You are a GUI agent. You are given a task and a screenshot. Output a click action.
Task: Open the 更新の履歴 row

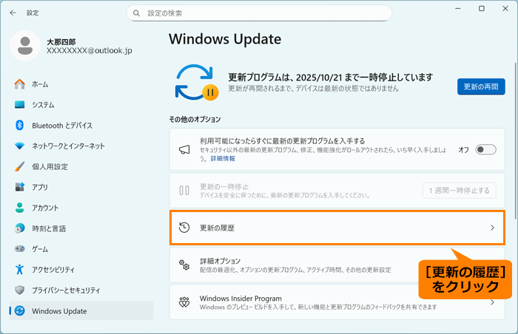click(x=337, y=228)
